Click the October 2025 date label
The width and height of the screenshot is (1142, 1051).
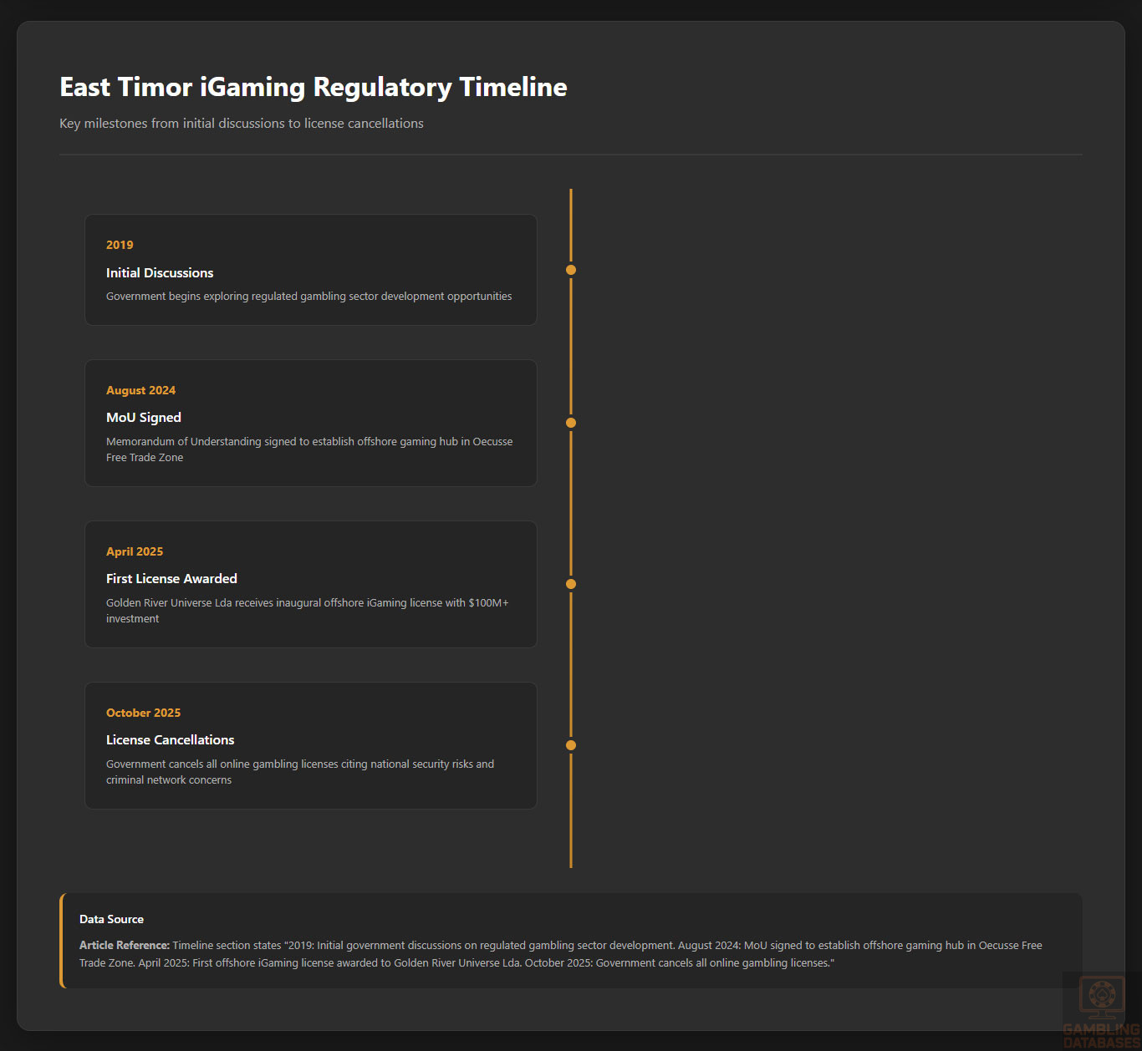[x=143, y=713]
